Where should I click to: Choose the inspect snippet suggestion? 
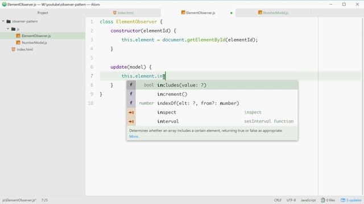tap(212, 112)
